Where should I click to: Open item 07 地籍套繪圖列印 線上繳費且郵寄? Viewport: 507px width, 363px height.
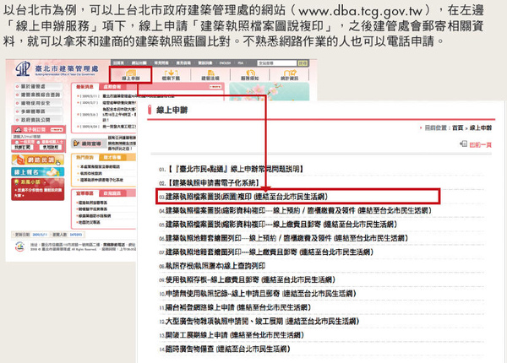click(266, 252)
